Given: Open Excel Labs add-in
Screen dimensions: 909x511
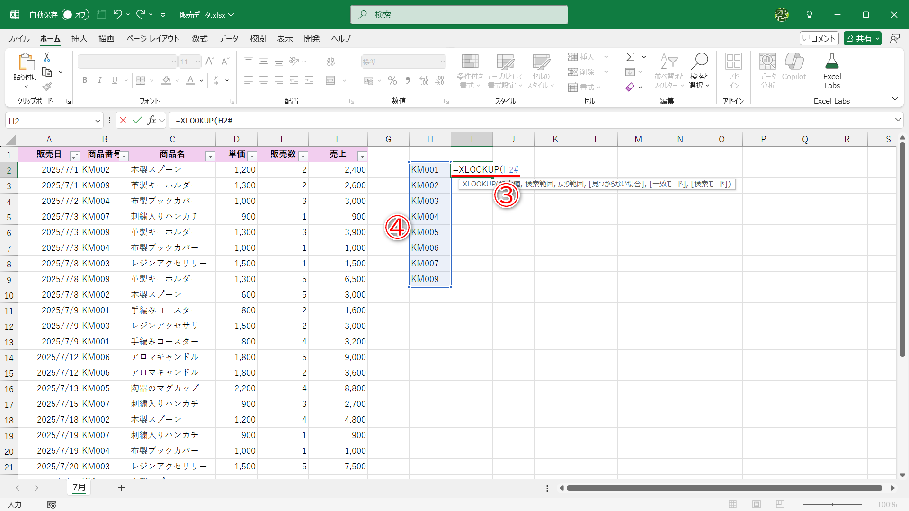Looking at the screenshot, I should click(832, 71).
